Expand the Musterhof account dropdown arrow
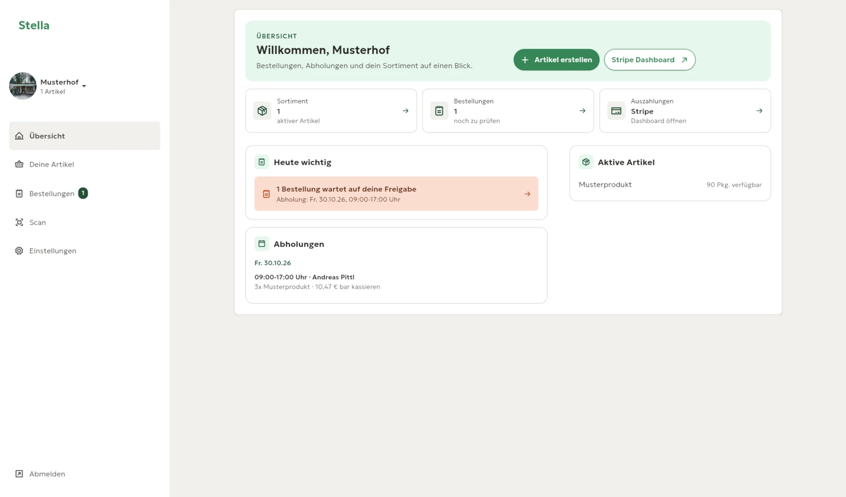846x497 pixels. 84,86
